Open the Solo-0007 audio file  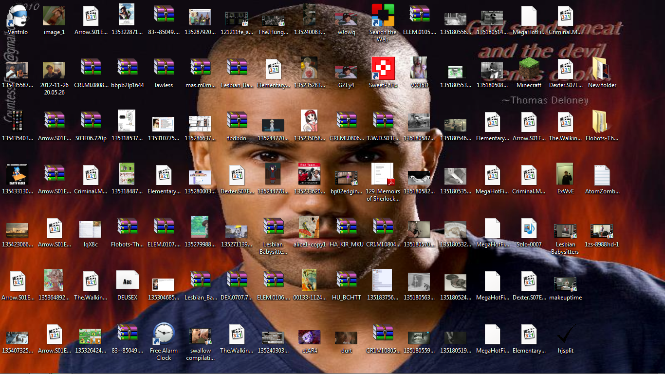pyautogui.click(x=529, y=229)
